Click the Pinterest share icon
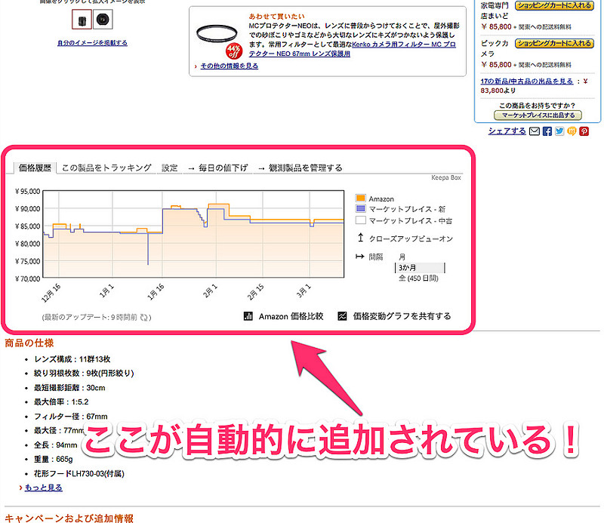The height and width of the screenshot is (523, 604). 584,131
